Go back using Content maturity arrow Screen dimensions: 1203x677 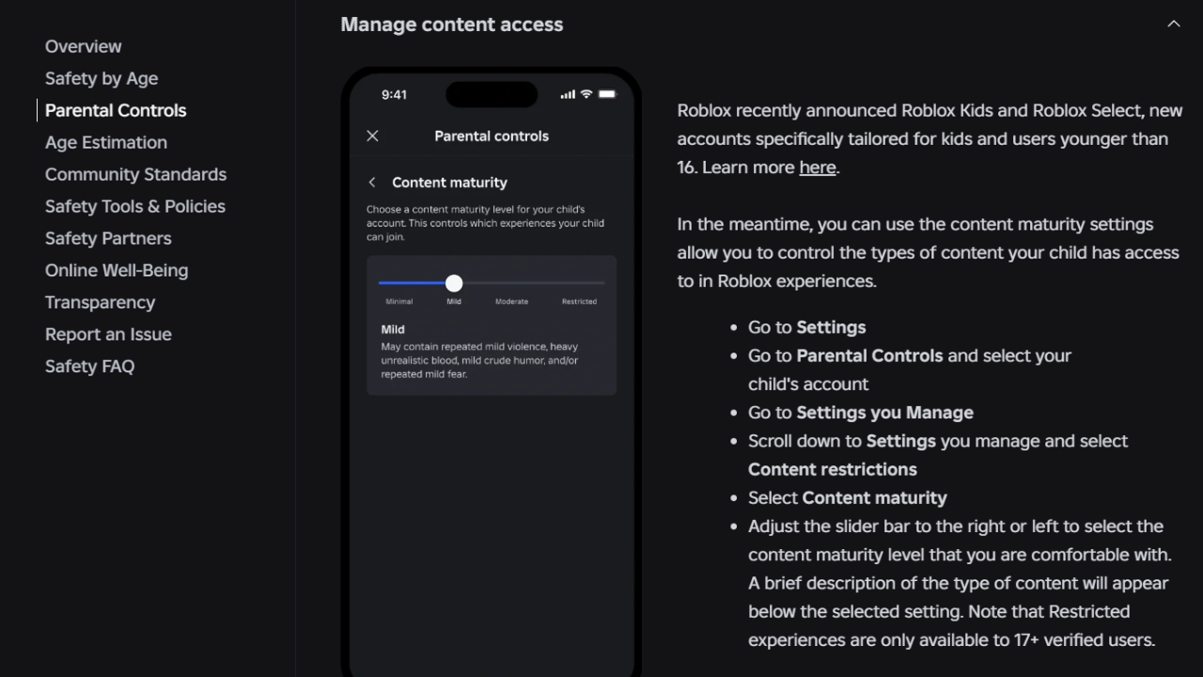pyautogui.click(x=372, y=182)
